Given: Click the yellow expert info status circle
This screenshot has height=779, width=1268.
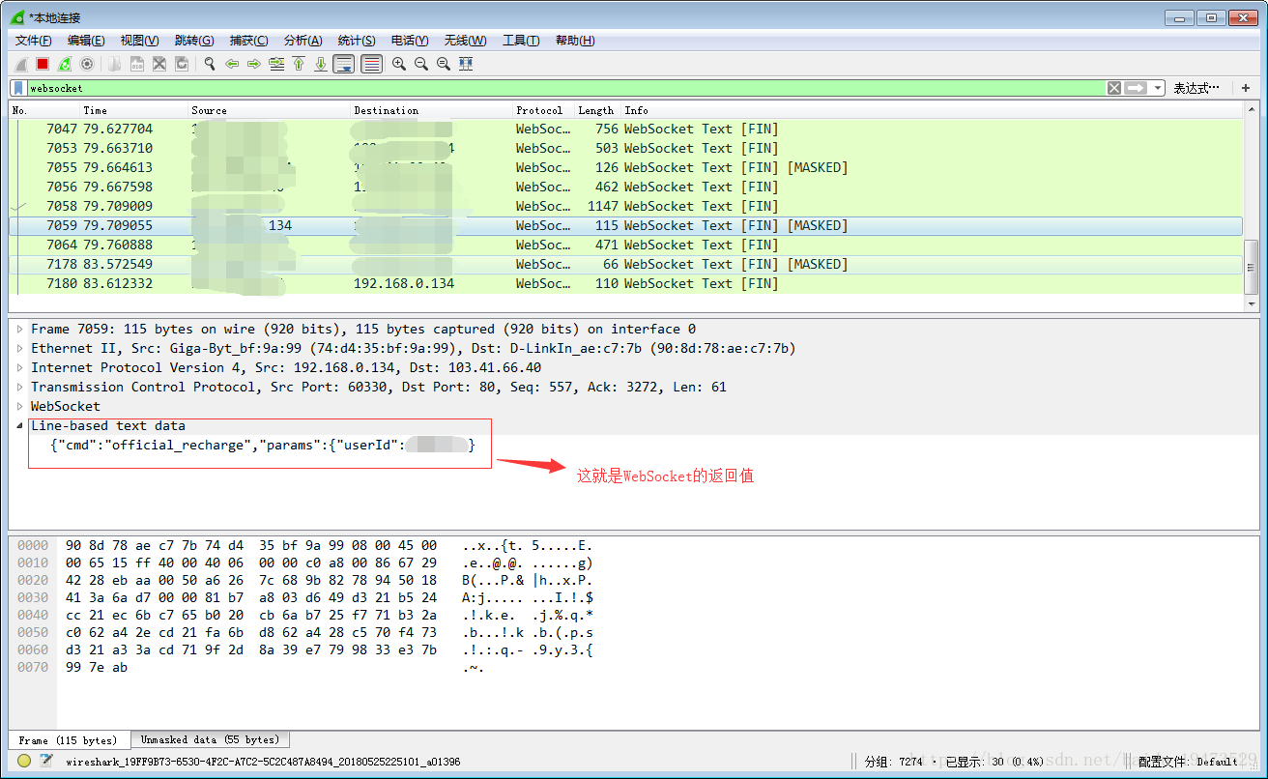Looking at the screenshot, I should pos(24,762).
